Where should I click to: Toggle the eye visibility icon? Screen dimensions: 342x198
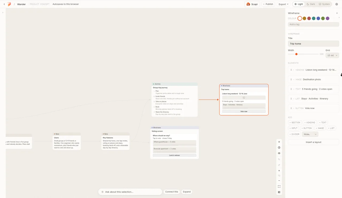[279, 153]
